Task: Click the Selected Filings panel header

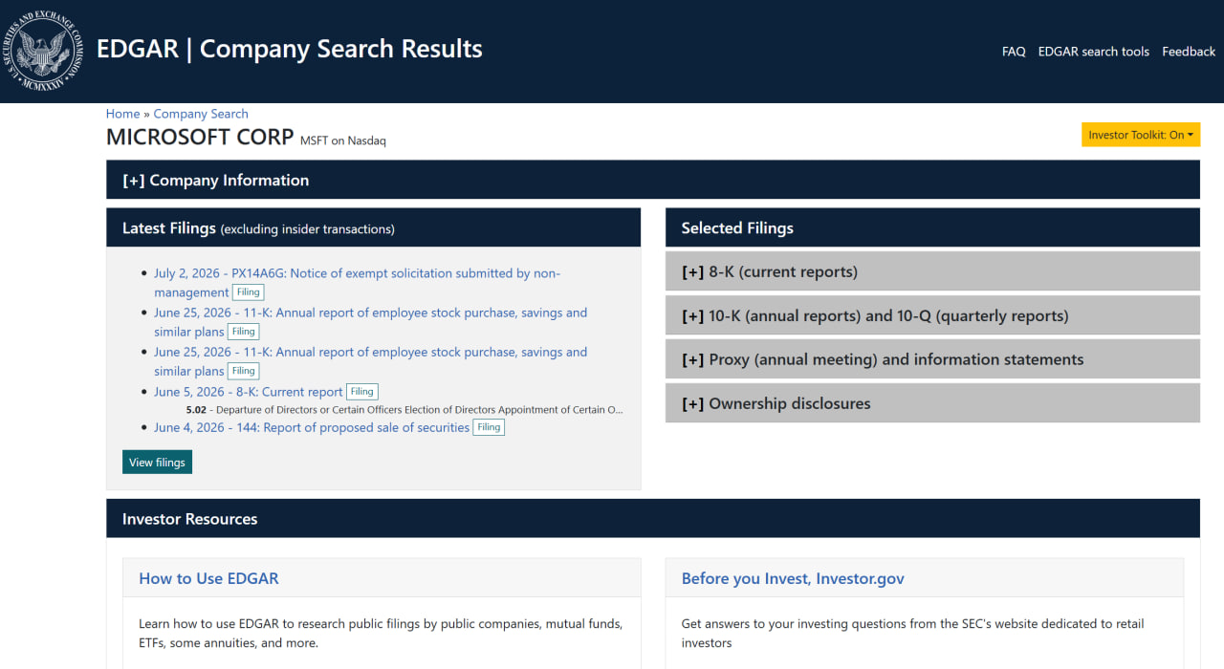Action: (932, 227)
